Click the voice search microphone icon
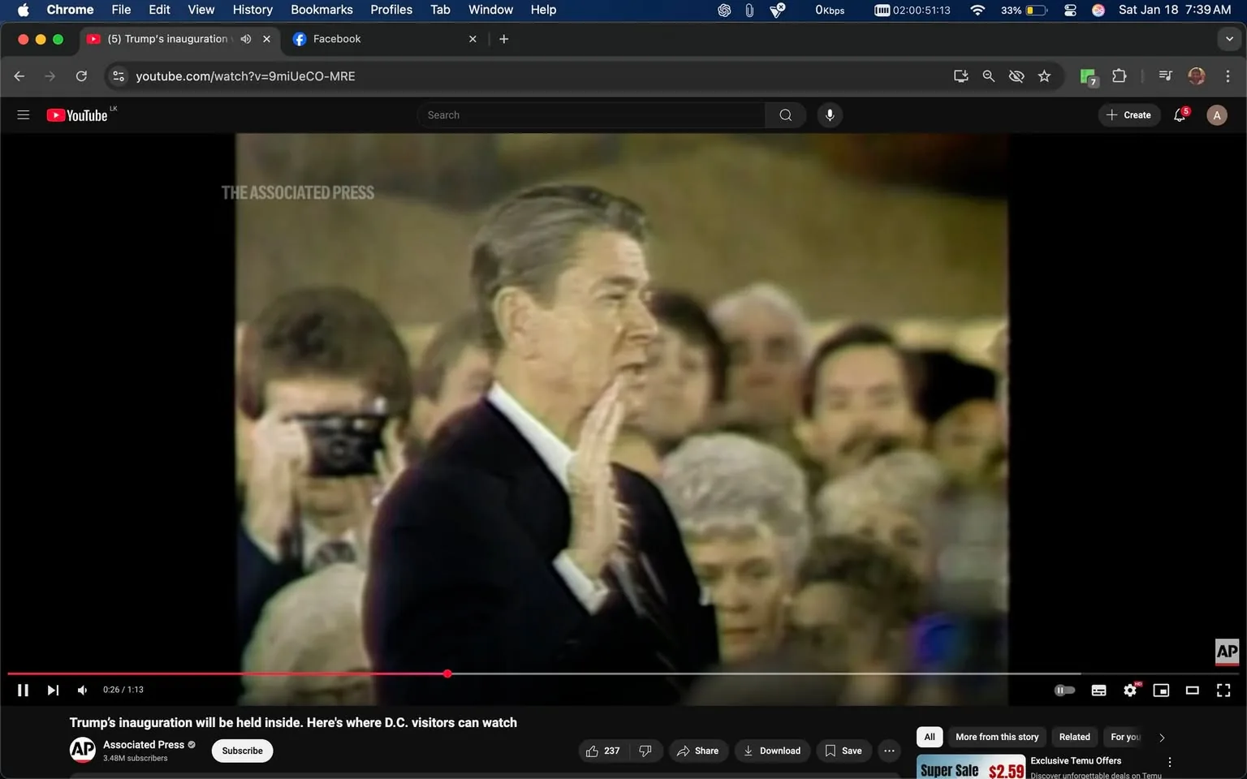1247x779 pixels. click(x=829, y=115)
